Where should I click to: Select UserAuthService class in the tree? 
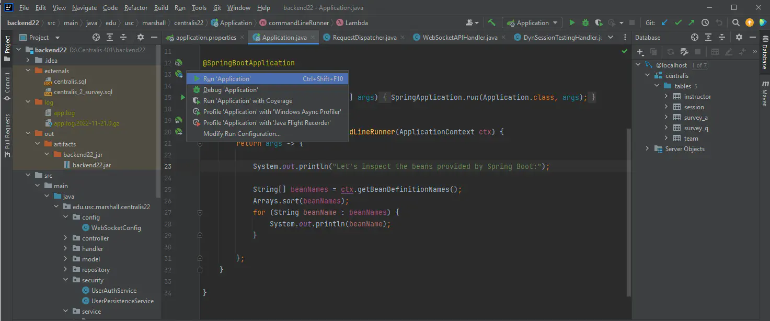(x=114, y=291)
